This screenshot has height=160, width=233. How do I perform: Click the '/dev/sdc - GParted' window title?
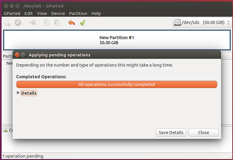click(43, 6)
